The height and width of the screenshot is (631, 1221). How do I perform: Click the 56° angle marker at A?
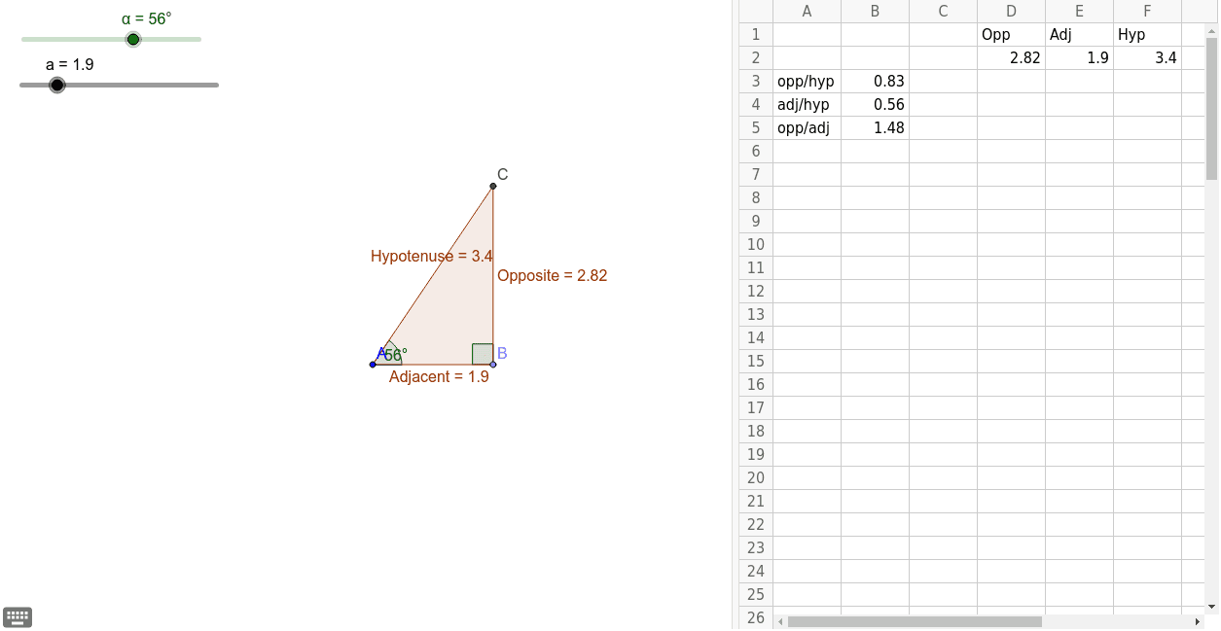393,355
